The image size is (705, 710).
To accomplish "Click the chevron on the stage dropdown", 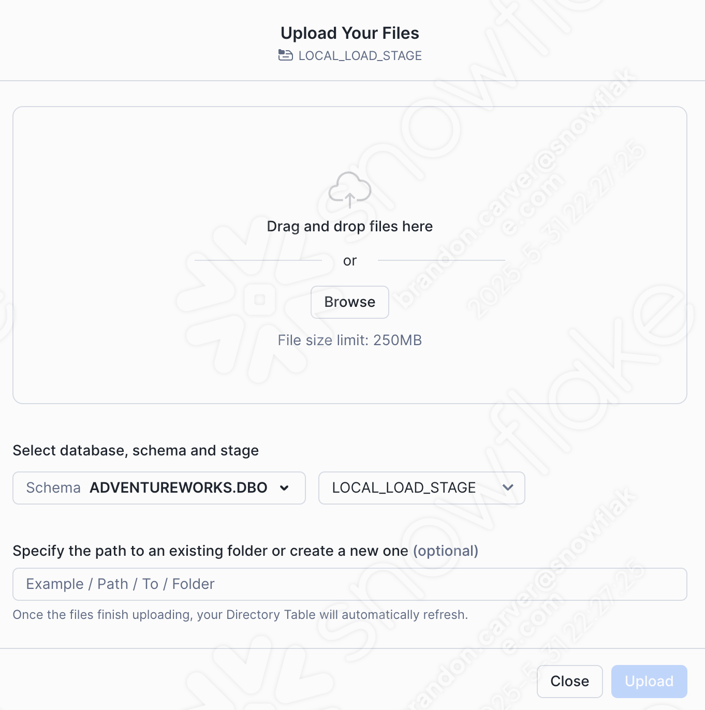I will (x=508, y=487).
